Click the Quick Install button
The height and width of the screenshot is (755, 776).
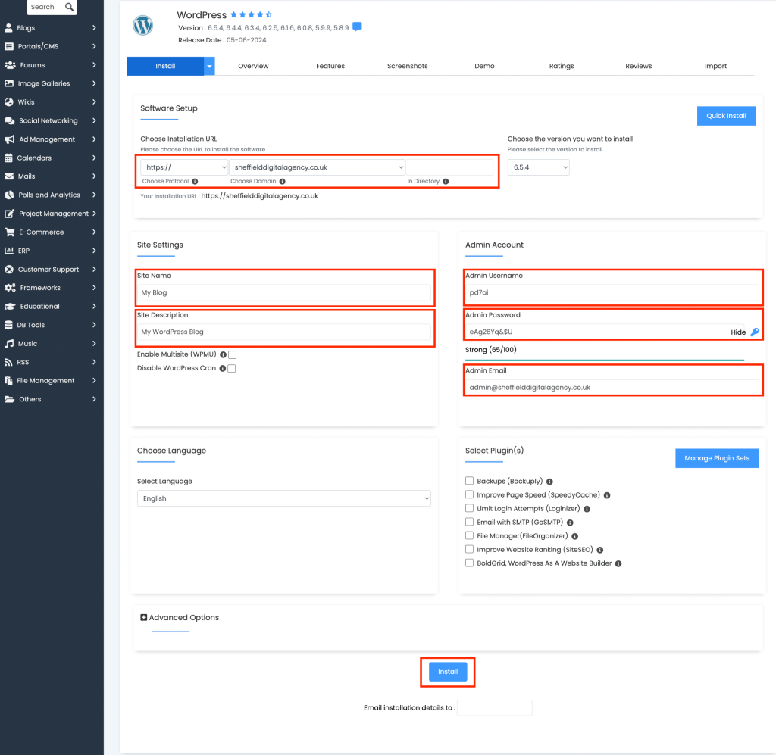point(726,116)
